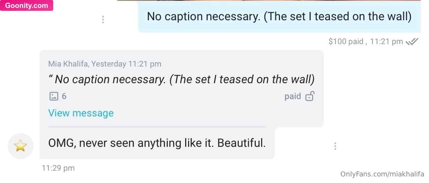Click the OnlyFans.com/miakhalifa watermark link

[382, 174]
